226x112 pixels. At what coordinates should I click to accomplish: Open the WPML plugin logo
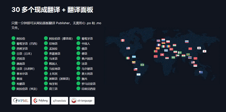21,101
